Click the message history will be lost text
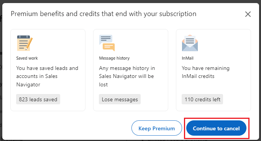This screenshot has height=141, width=261. (x=127, y=76)
